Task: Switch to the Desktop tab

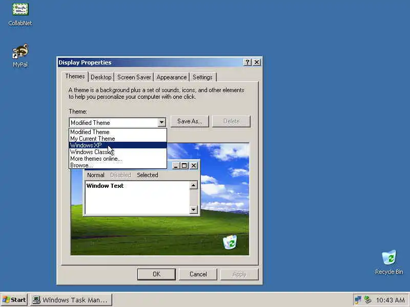Action: (x=101, y=77)
